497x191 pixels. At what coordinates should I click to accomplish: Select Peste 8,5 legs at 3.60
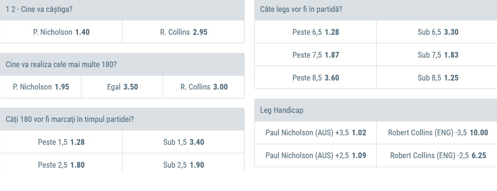tap(315, 78)
